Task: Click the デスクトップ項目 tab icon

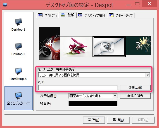Action: (80, 15)
